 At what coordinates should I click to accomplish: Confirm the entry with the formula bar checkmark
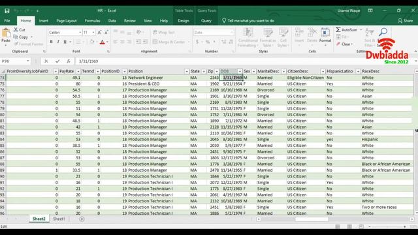(x=57, y=61)
